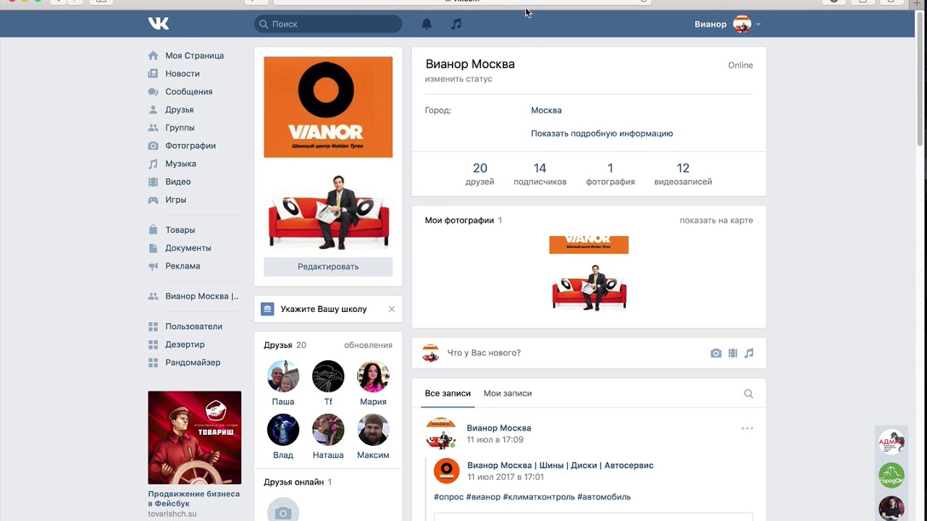Click the Редактировать button
Screen dimensions: 927x521
[x=328, y=266]
